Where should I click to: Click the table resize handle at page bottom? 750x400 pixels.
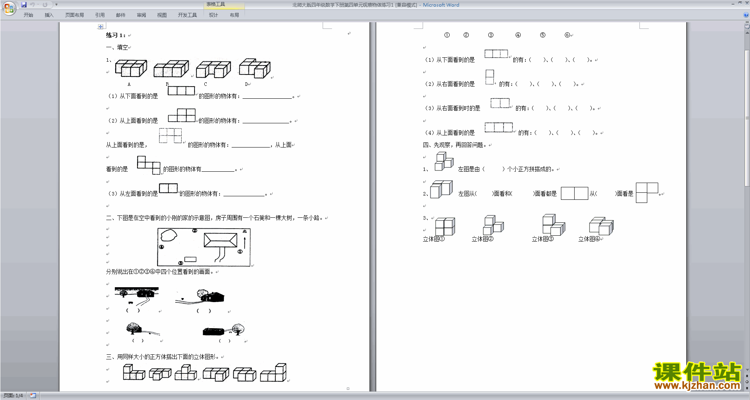[x=348, y=389]
